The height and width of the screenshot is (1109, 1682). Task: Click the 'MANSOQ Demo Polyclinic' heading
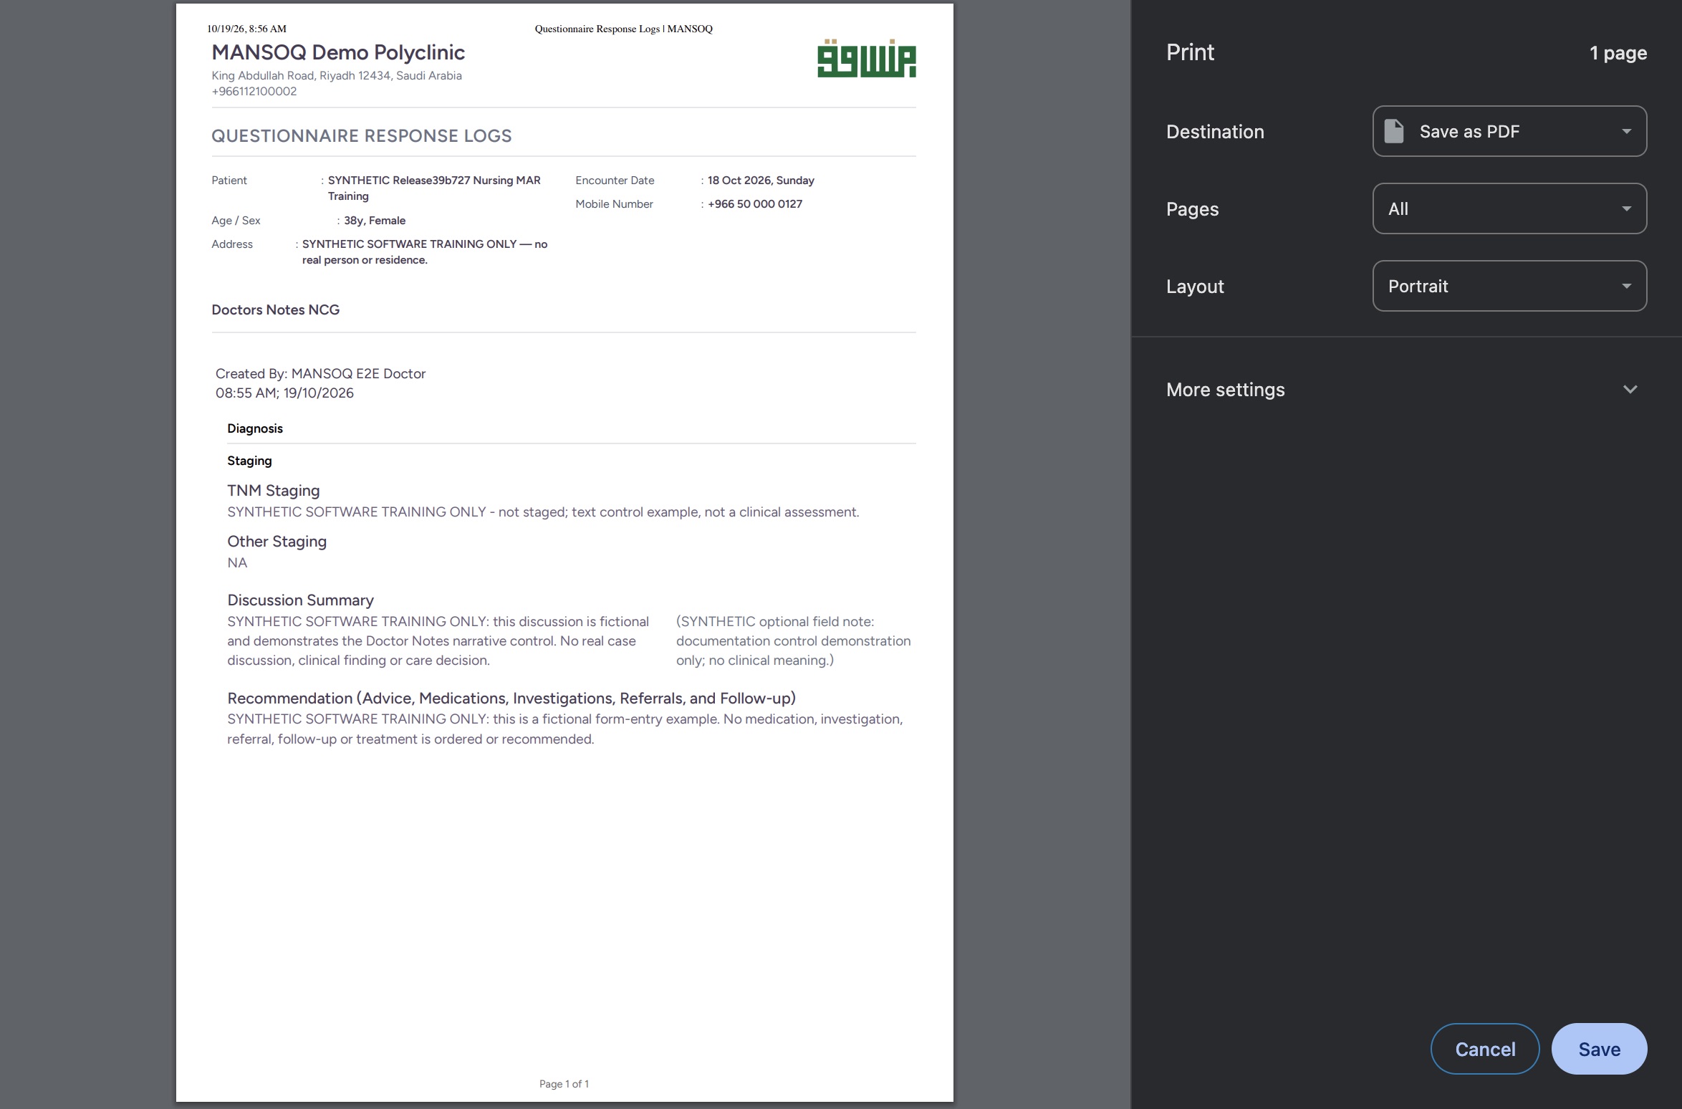(x=338, y=52)
